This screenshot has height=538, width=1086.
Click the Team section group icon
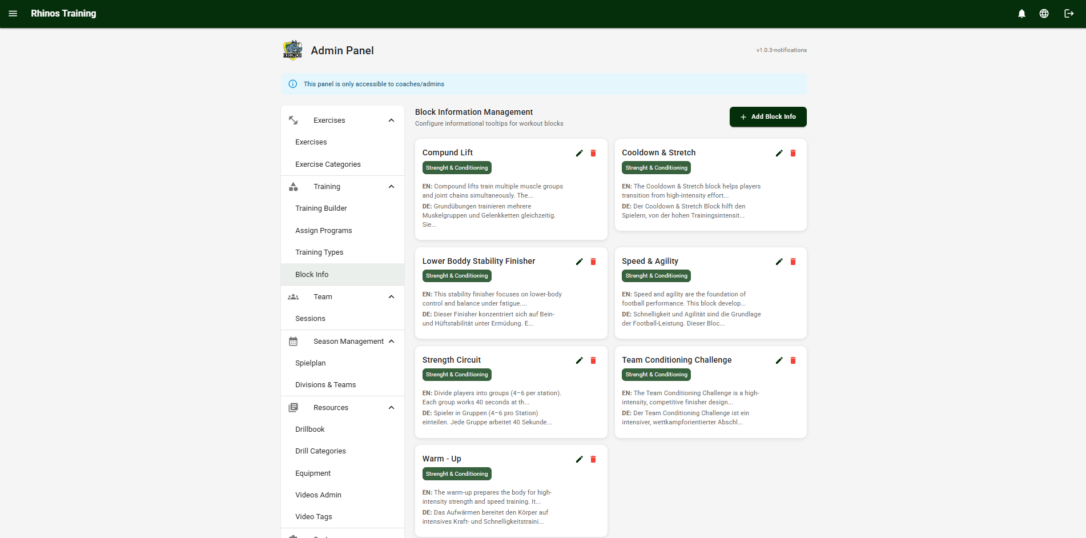click(293, 297)
